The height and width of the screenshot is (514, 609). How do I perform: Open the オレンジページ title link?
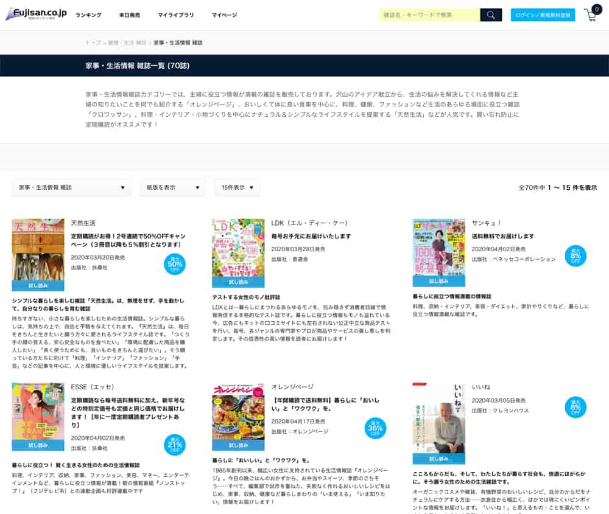pyautogui.click(x=292, y=387)
